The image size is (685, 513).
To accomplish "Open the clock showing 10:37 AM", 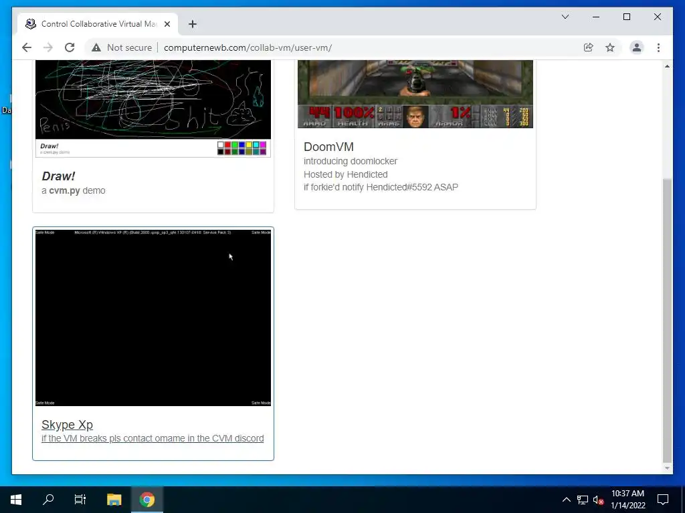I will click(x=627, y=500).
